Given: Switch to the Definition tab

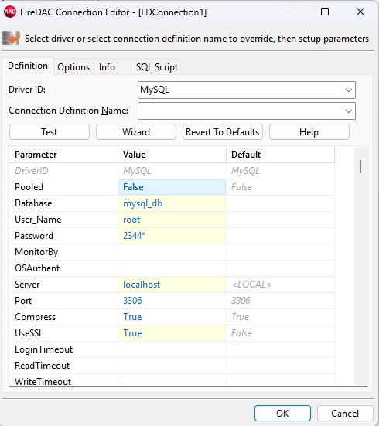Looking at the screenshot, I should (28, 66).
